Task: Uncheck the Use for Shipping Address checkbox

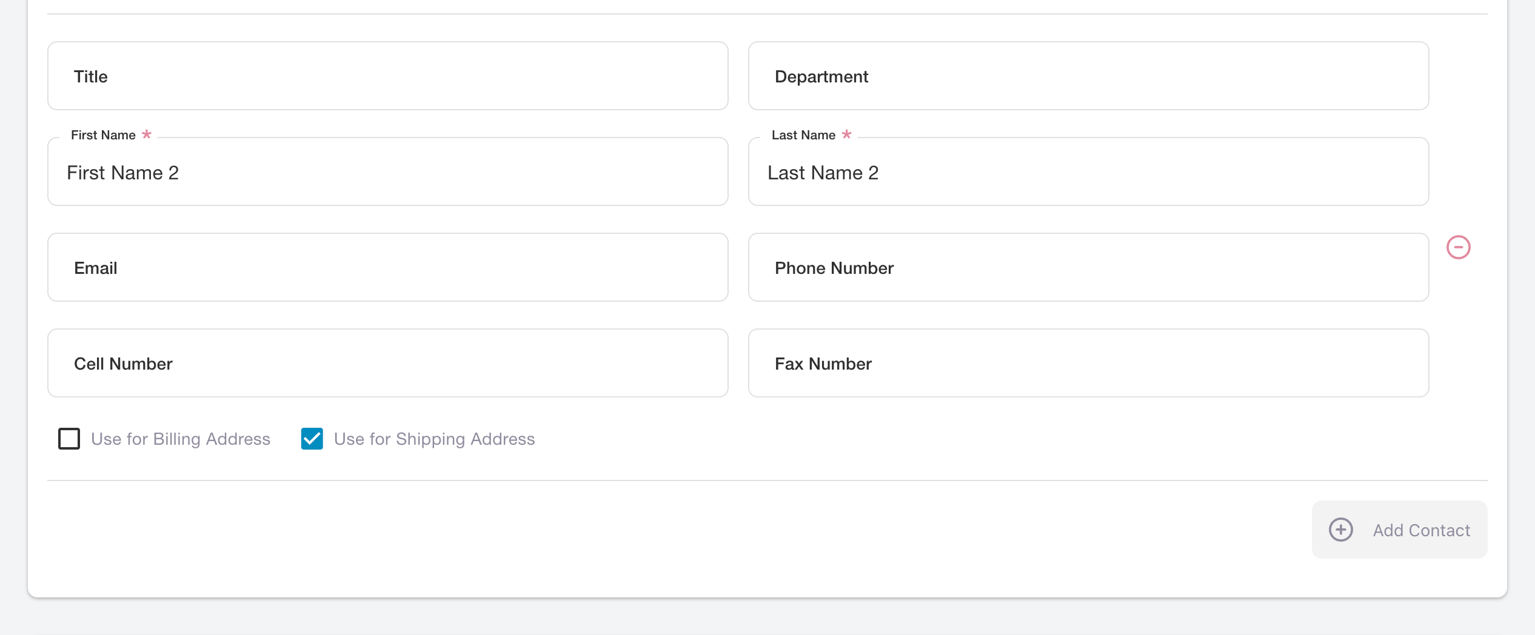Action: pyautogui.click(x=312, y=439)
